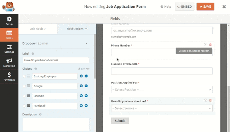The image size is (230, 132).
Task: Open the Settings sliders panel
Action: (9, 49)
